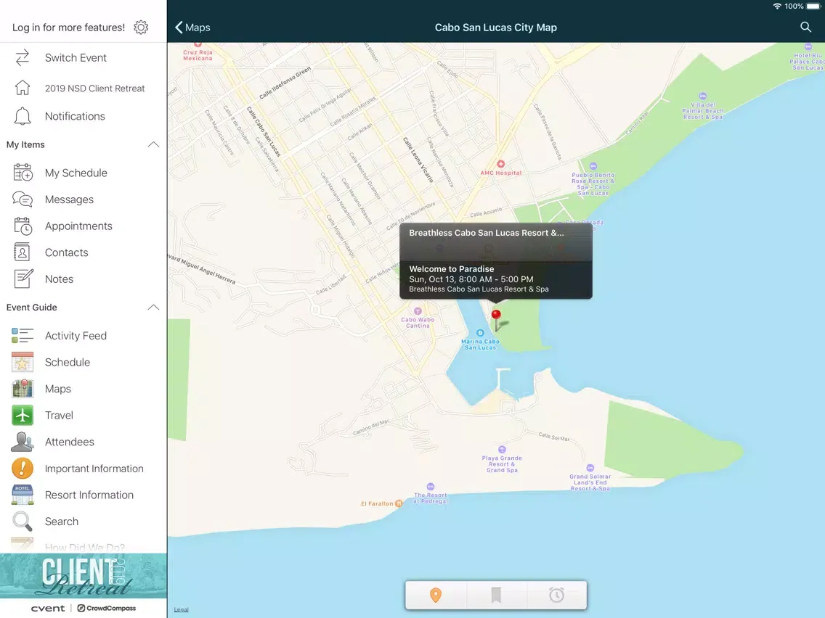825x618 pixels.
Task: Open the Legal link on map
Action: (x=181, y=609)
